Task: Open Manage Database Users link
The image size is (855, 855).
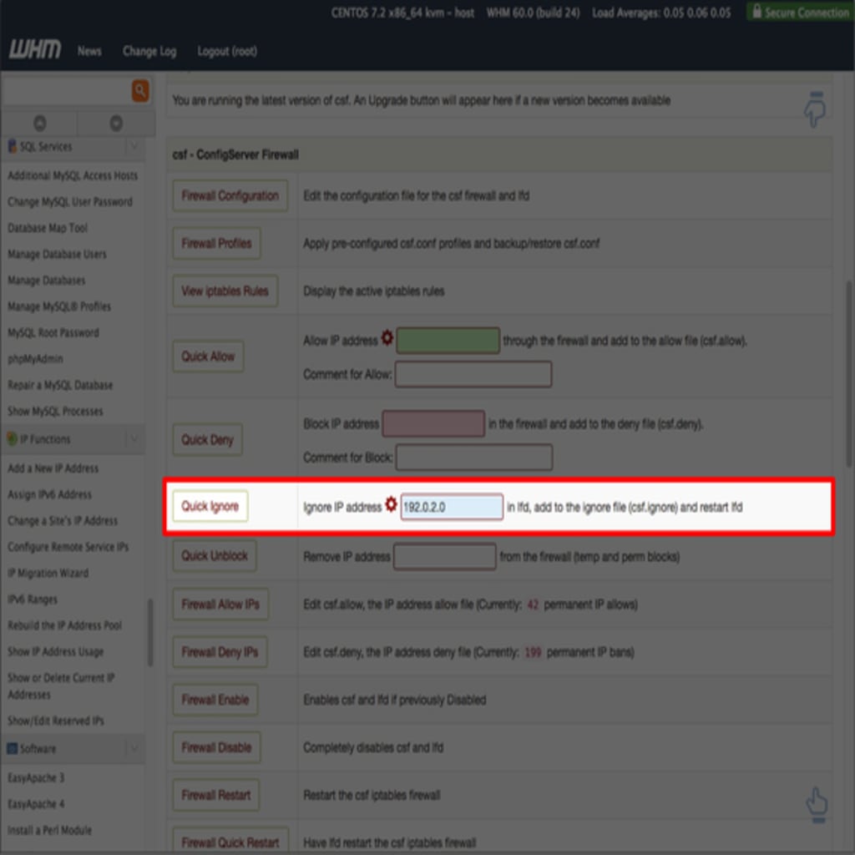Action: pyautogui.click(x=57, y=254)
